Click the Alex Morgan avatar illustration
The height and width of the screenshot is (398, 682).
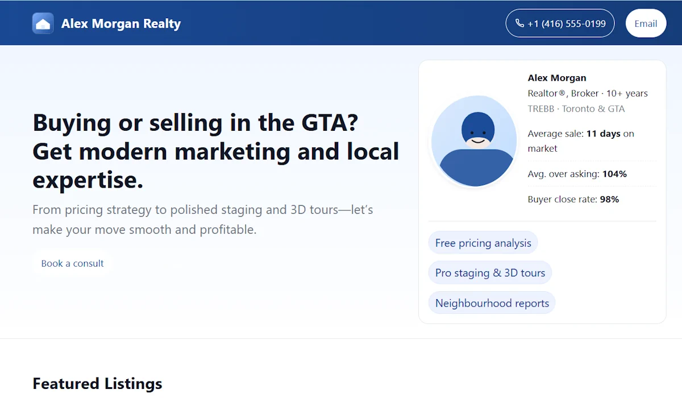(x=474, y=141)
